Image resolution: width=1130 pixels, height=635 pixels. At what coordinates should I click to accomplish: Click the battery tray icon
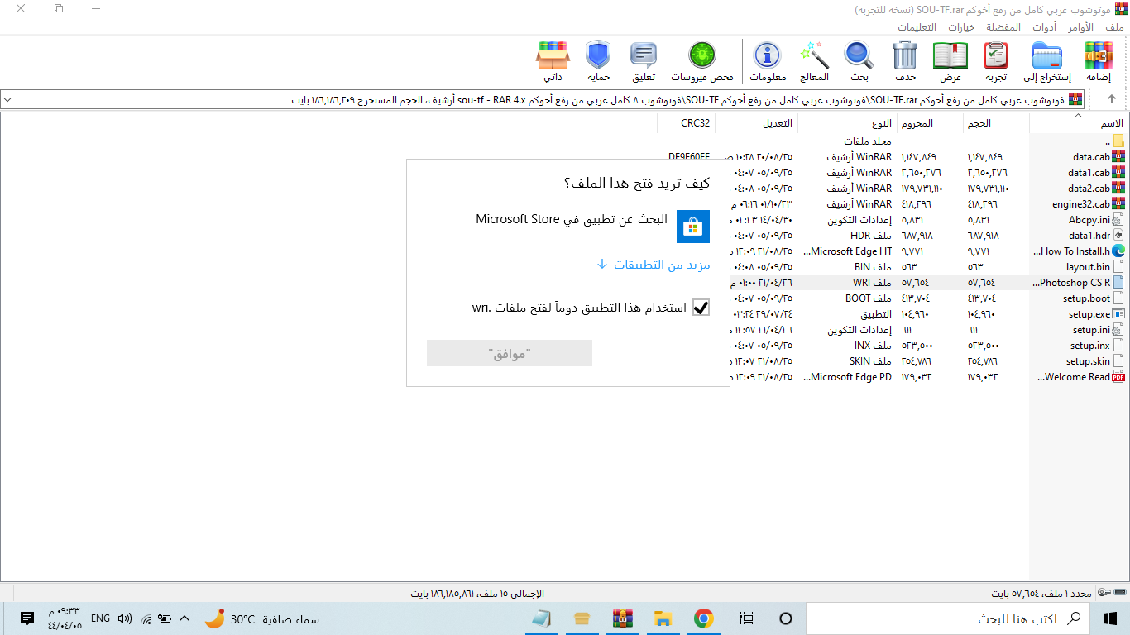click(x=165, y=618)
